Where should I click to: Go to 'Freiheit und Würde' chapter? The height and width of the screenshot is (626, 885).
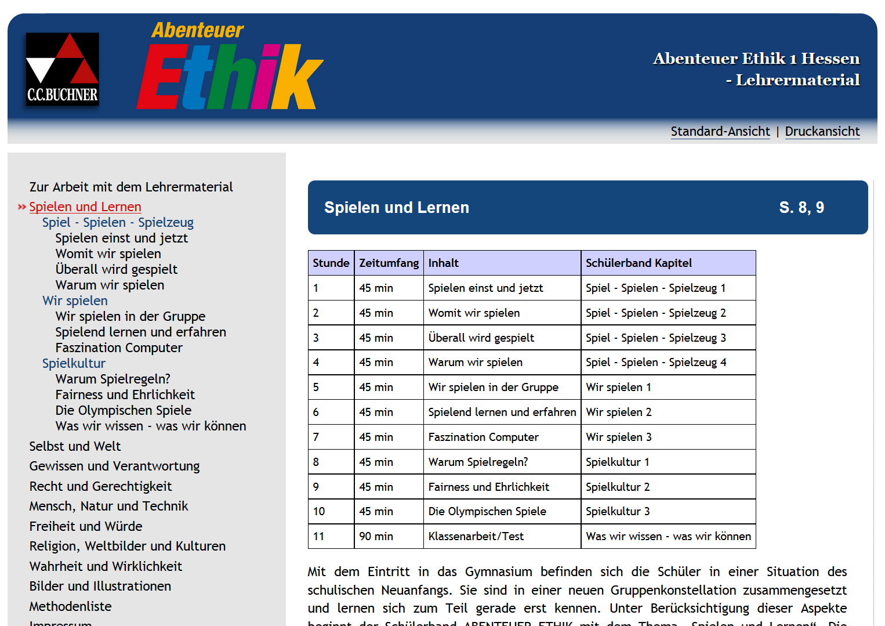(x=86, y=526)
